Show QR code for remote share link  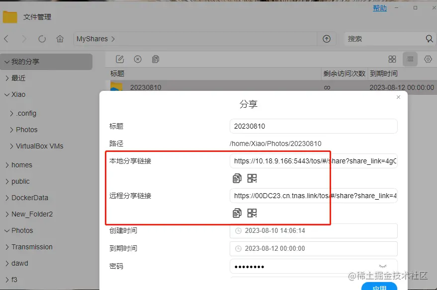[252, 213]
